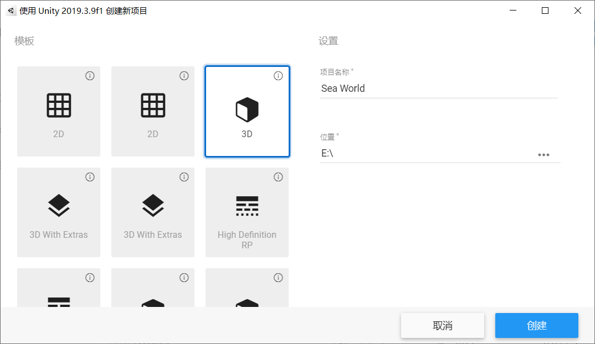Select the second 2D template tile

coord(152,111)
